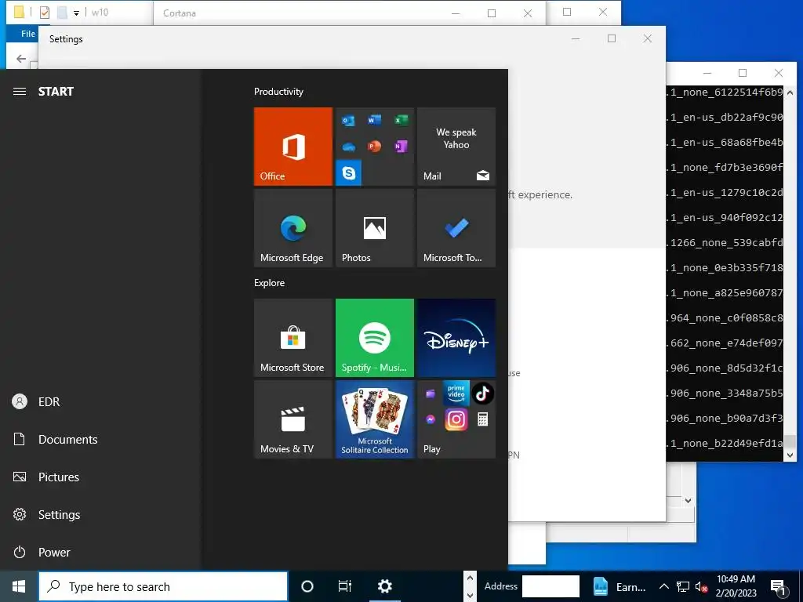This screenshot has height=602, width=803.
Task: Launch Word from the small Office tiles
Action: tap(374, 120)
